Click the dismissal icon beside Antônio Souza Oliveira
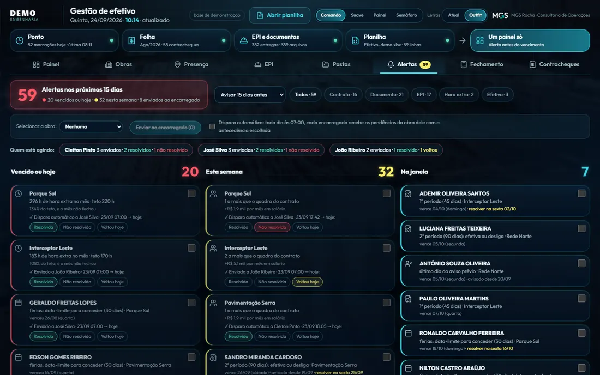This screenshot has height=375, width=600. (x=409, y=263)
